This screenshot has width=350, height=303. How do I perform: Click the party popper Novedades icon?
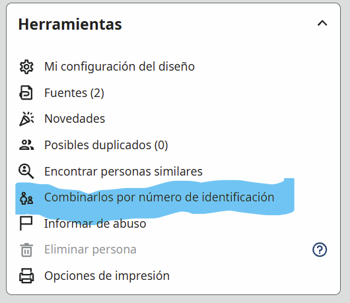pyautogui.click(x=26, y=119)
